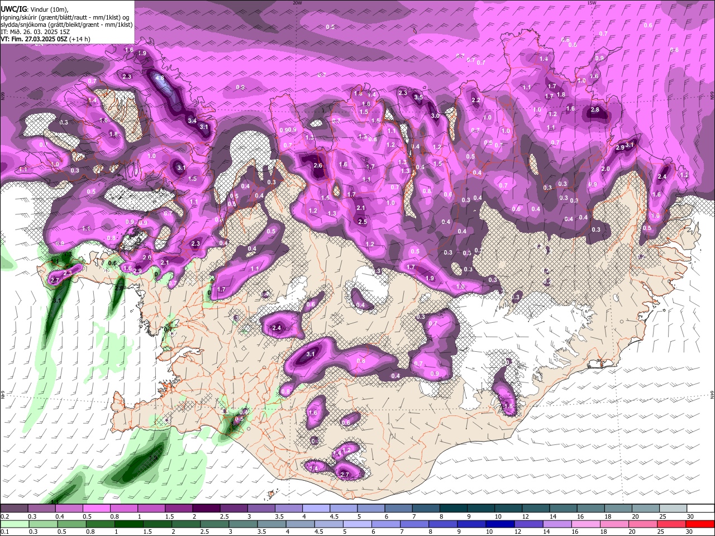
Task: Click the 2.8 precipitation value on the map
Action: (595, 110)
